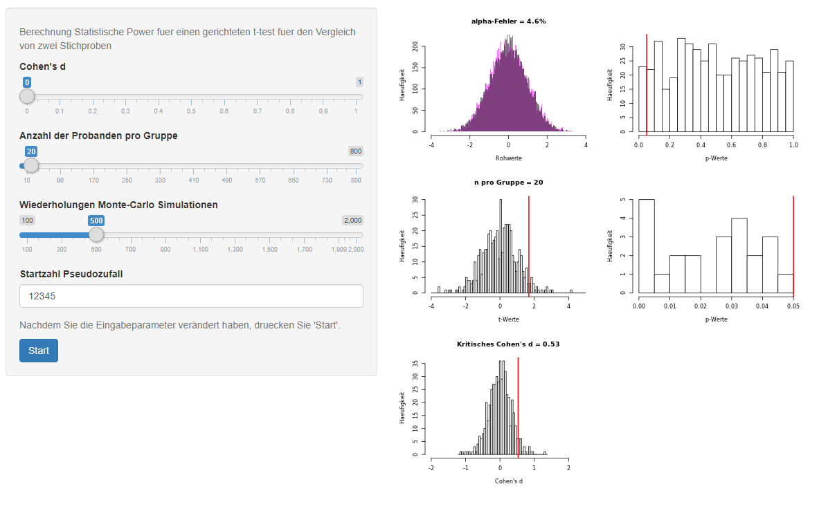Set Cohen's d slider track to 0.5
This screenshot has width=828, height=520.
[192, 96]
